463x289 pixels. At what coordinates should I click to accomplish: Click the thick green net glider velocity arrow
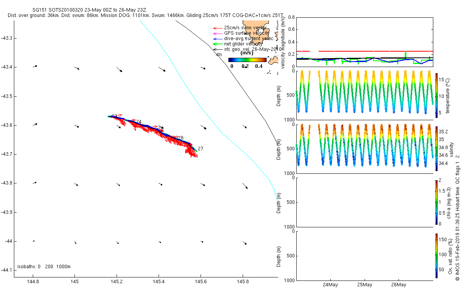click(218, 44)
